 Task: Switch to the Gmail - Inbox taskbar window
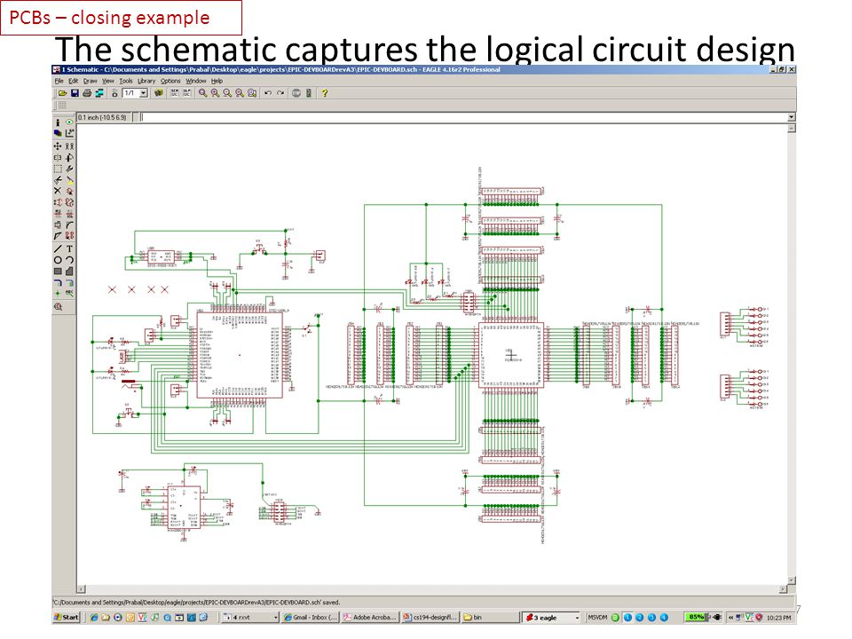click(311, 618)
